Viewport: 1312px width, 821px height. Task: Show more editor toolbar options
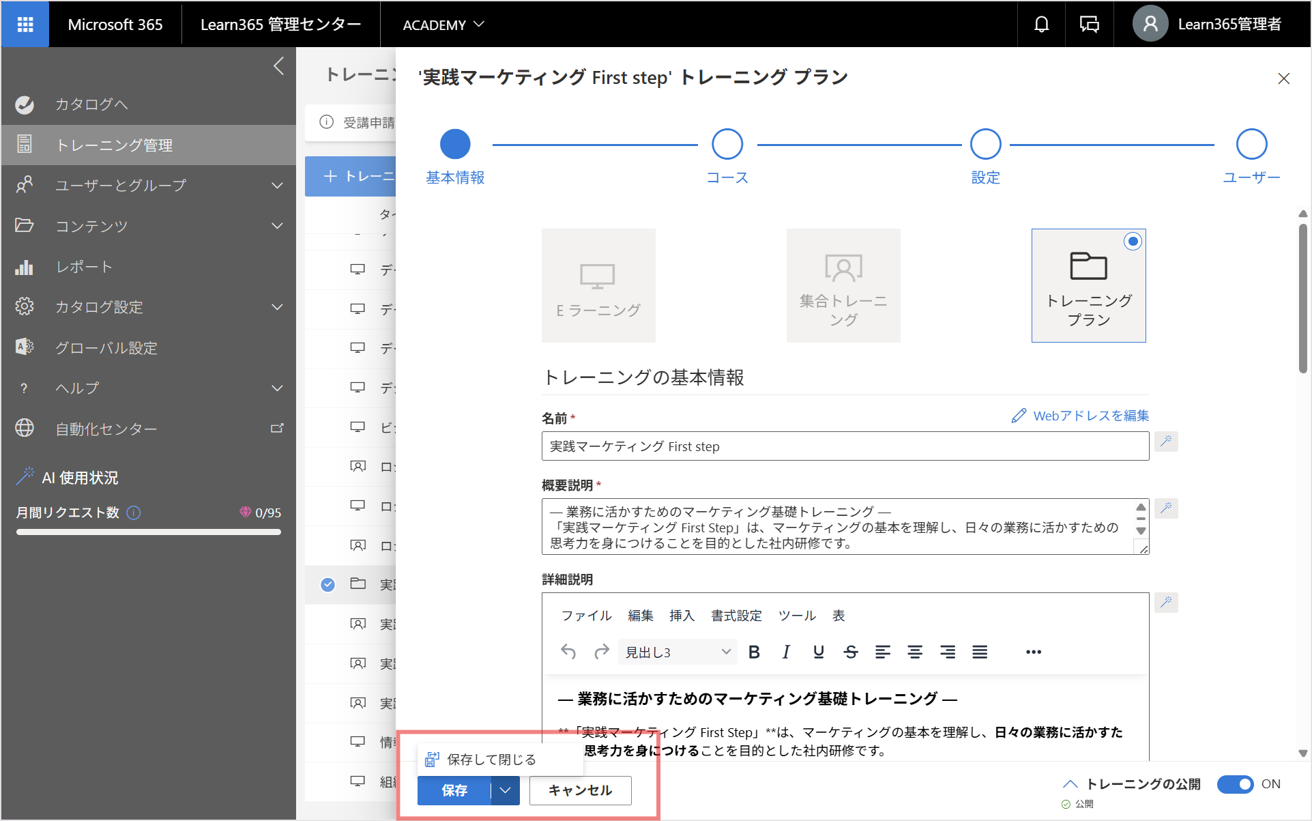tap(1034, 652)
